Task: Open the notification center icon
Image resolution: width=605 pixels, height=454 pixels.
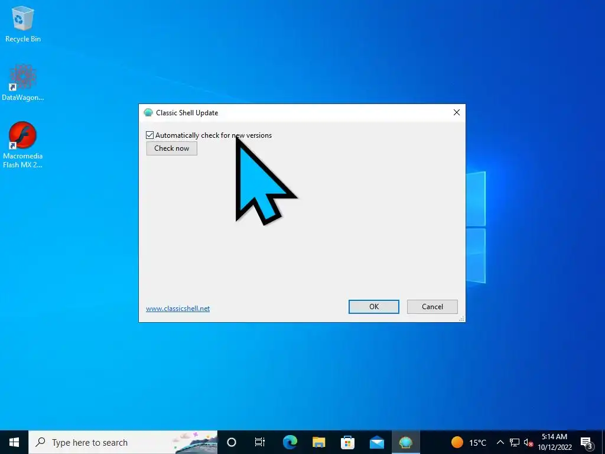Action: [x=587, y=442]
